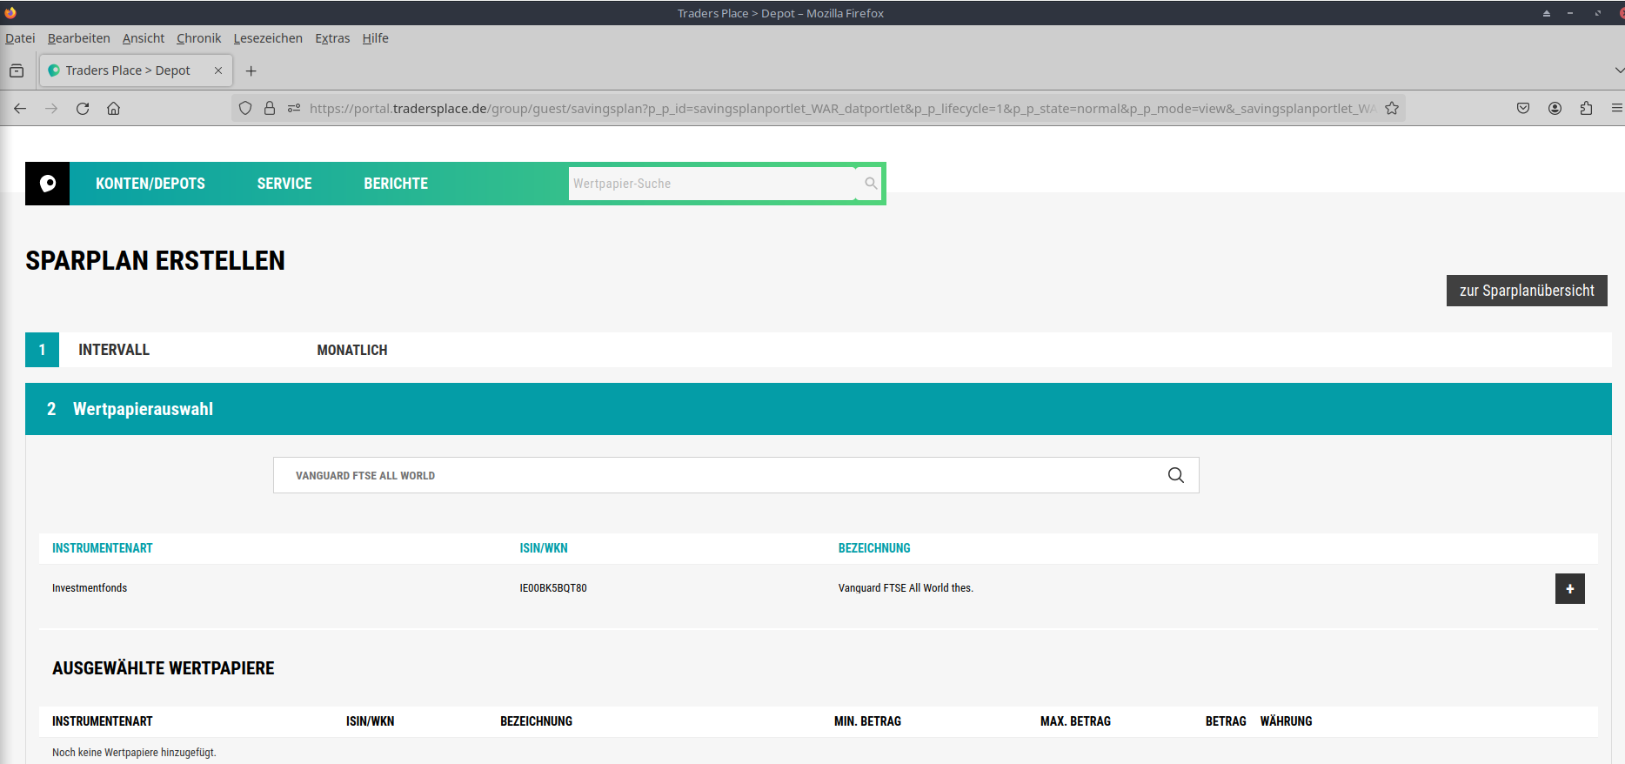Open the Firefox application menu
Screen dimensions: 1625x764
(x=1616, y=108)
